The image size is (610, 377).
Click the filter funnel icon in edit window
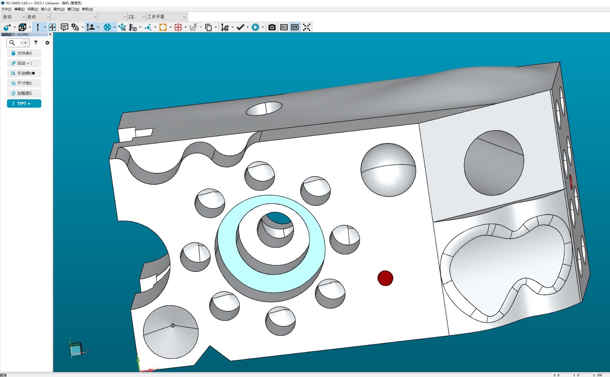pos(36,43)
